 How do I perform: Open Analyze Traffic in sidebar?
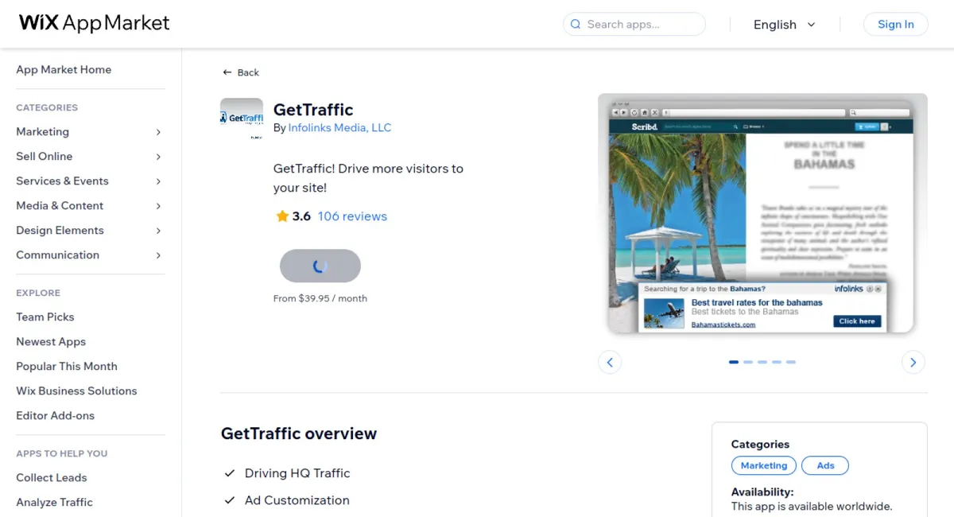point(54,503)
